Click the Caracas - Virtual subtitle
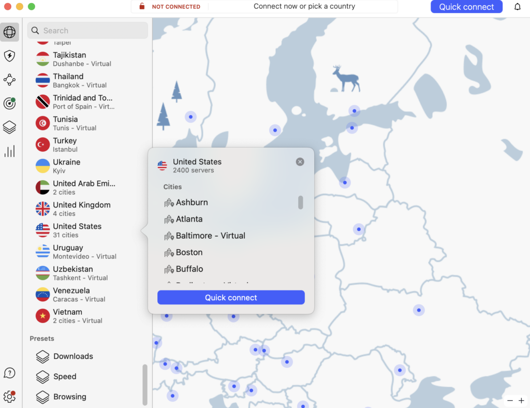The height and width of the screenshot is (408, 530). (x=79, y=299)
